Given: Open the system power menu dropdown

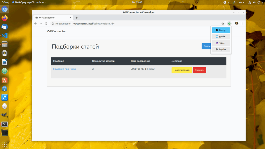Looking at the screenshot, I should tap(260, 2).
